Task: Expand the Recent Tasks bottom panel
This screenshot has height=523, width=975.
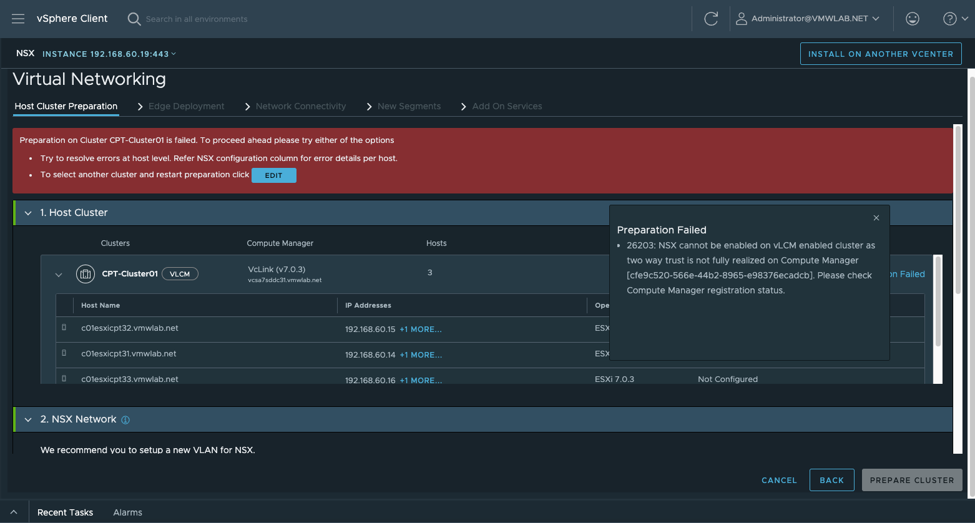Action: click(14, 512)
